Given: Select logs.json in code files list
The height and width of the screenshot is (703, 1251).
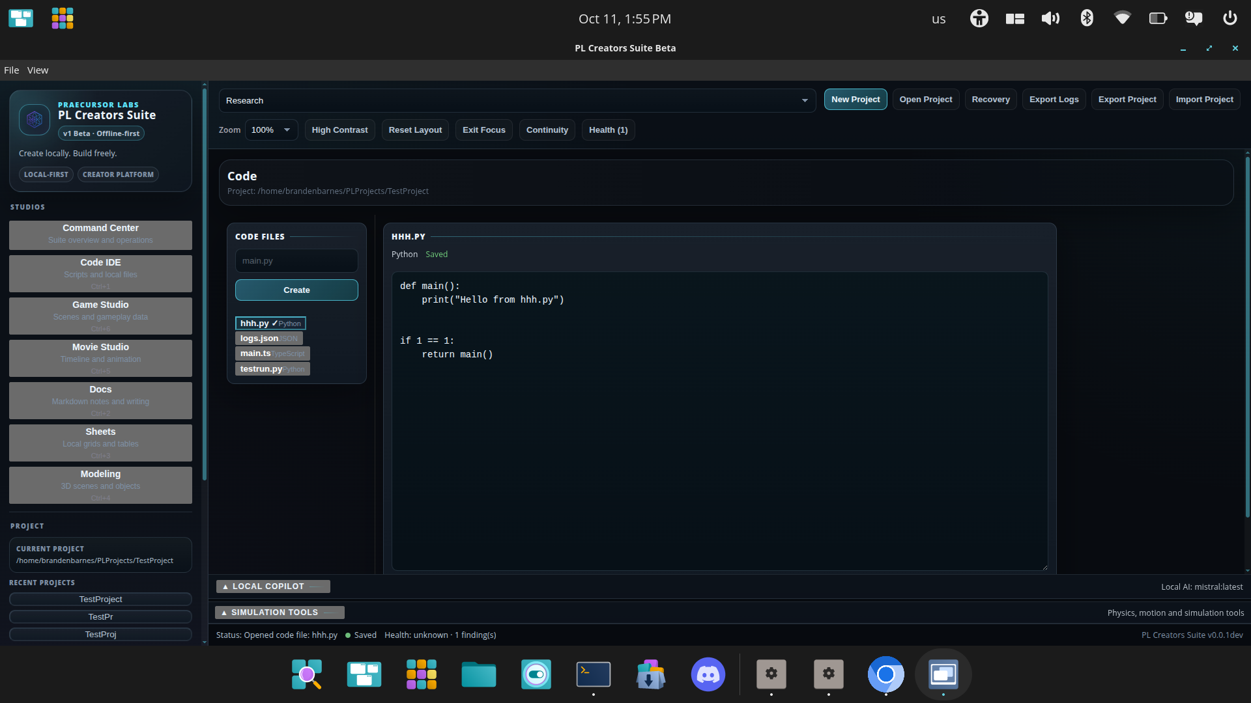Looking at the screenshot, I should 268,338.
